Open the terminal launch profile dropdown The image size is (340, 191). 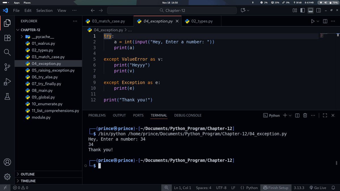click(290, 115)
